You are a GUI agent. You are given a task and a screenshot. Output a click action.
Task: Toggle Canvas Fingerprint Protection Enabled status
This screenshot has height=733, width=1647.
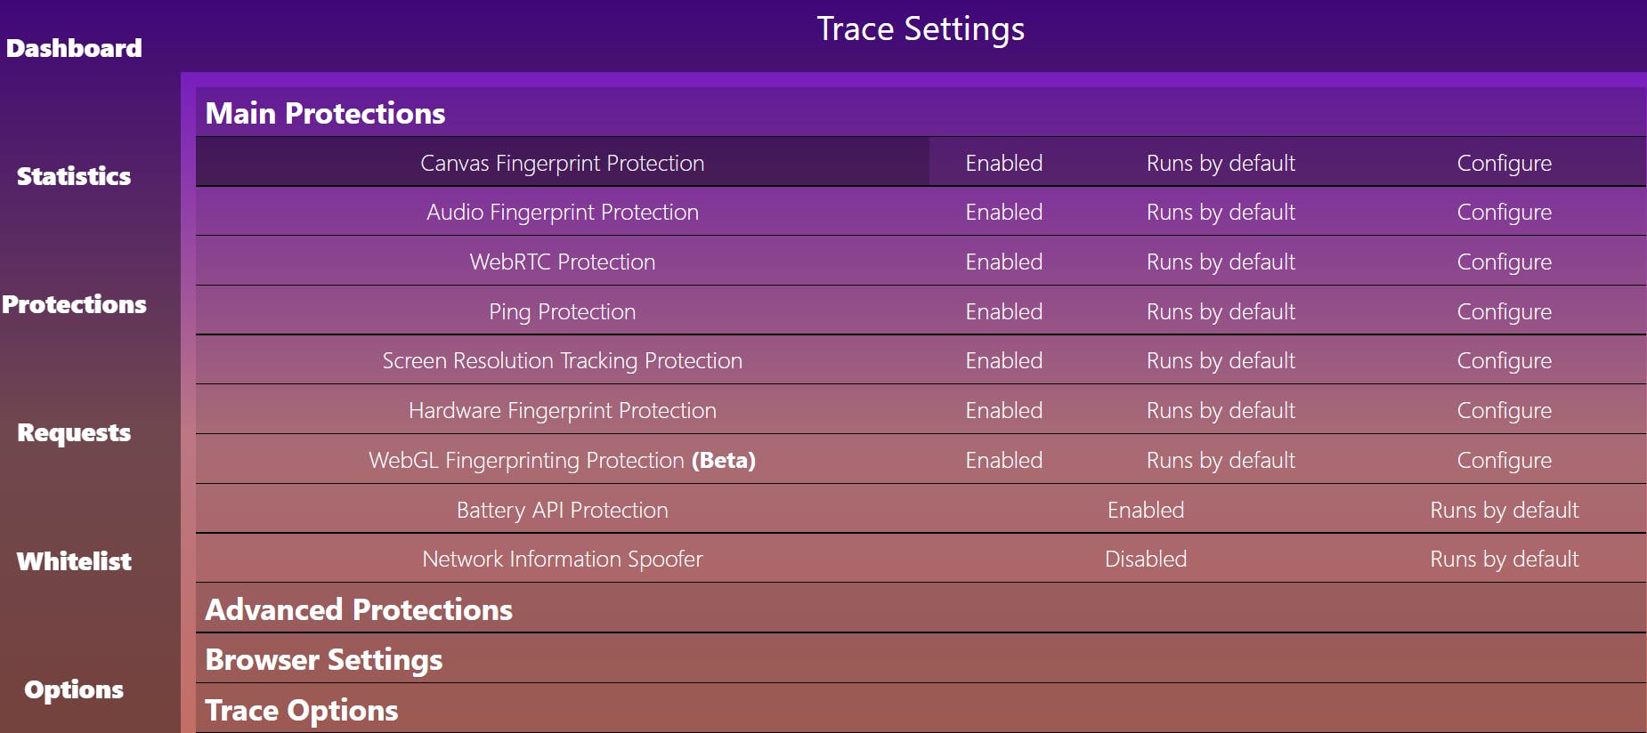pyautogui.click(x=1003, y=163)
